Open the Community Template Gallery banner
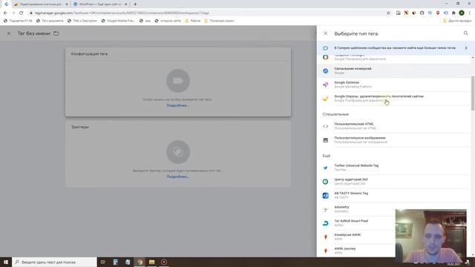This screenshot has height=267, width=475. coord(396,47)
